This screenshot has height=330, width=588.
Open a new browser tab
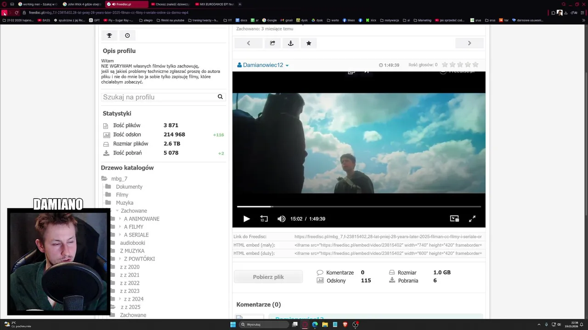tap(240, 4)
